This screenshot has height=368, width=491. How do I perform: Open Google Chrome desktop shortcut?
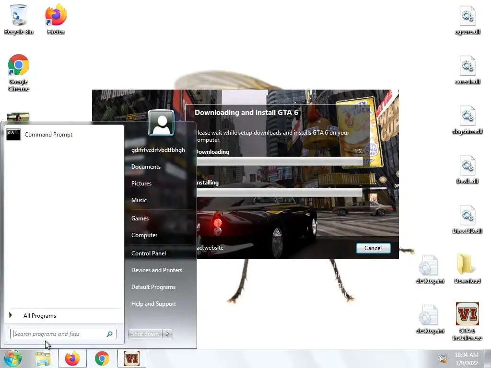tap(19, 73)
